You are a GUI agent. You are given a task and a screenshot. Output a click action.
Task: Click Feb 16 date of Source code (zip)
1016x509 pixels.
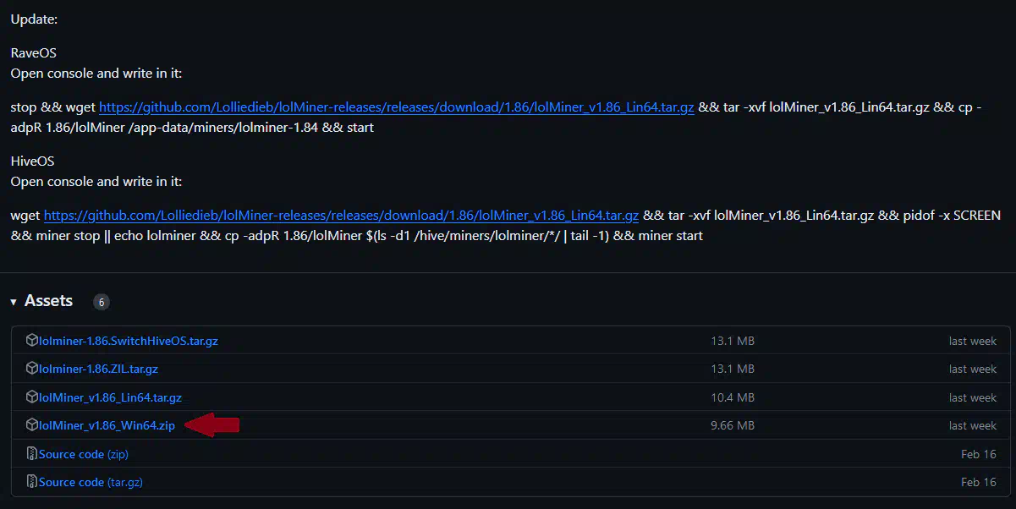979,454
